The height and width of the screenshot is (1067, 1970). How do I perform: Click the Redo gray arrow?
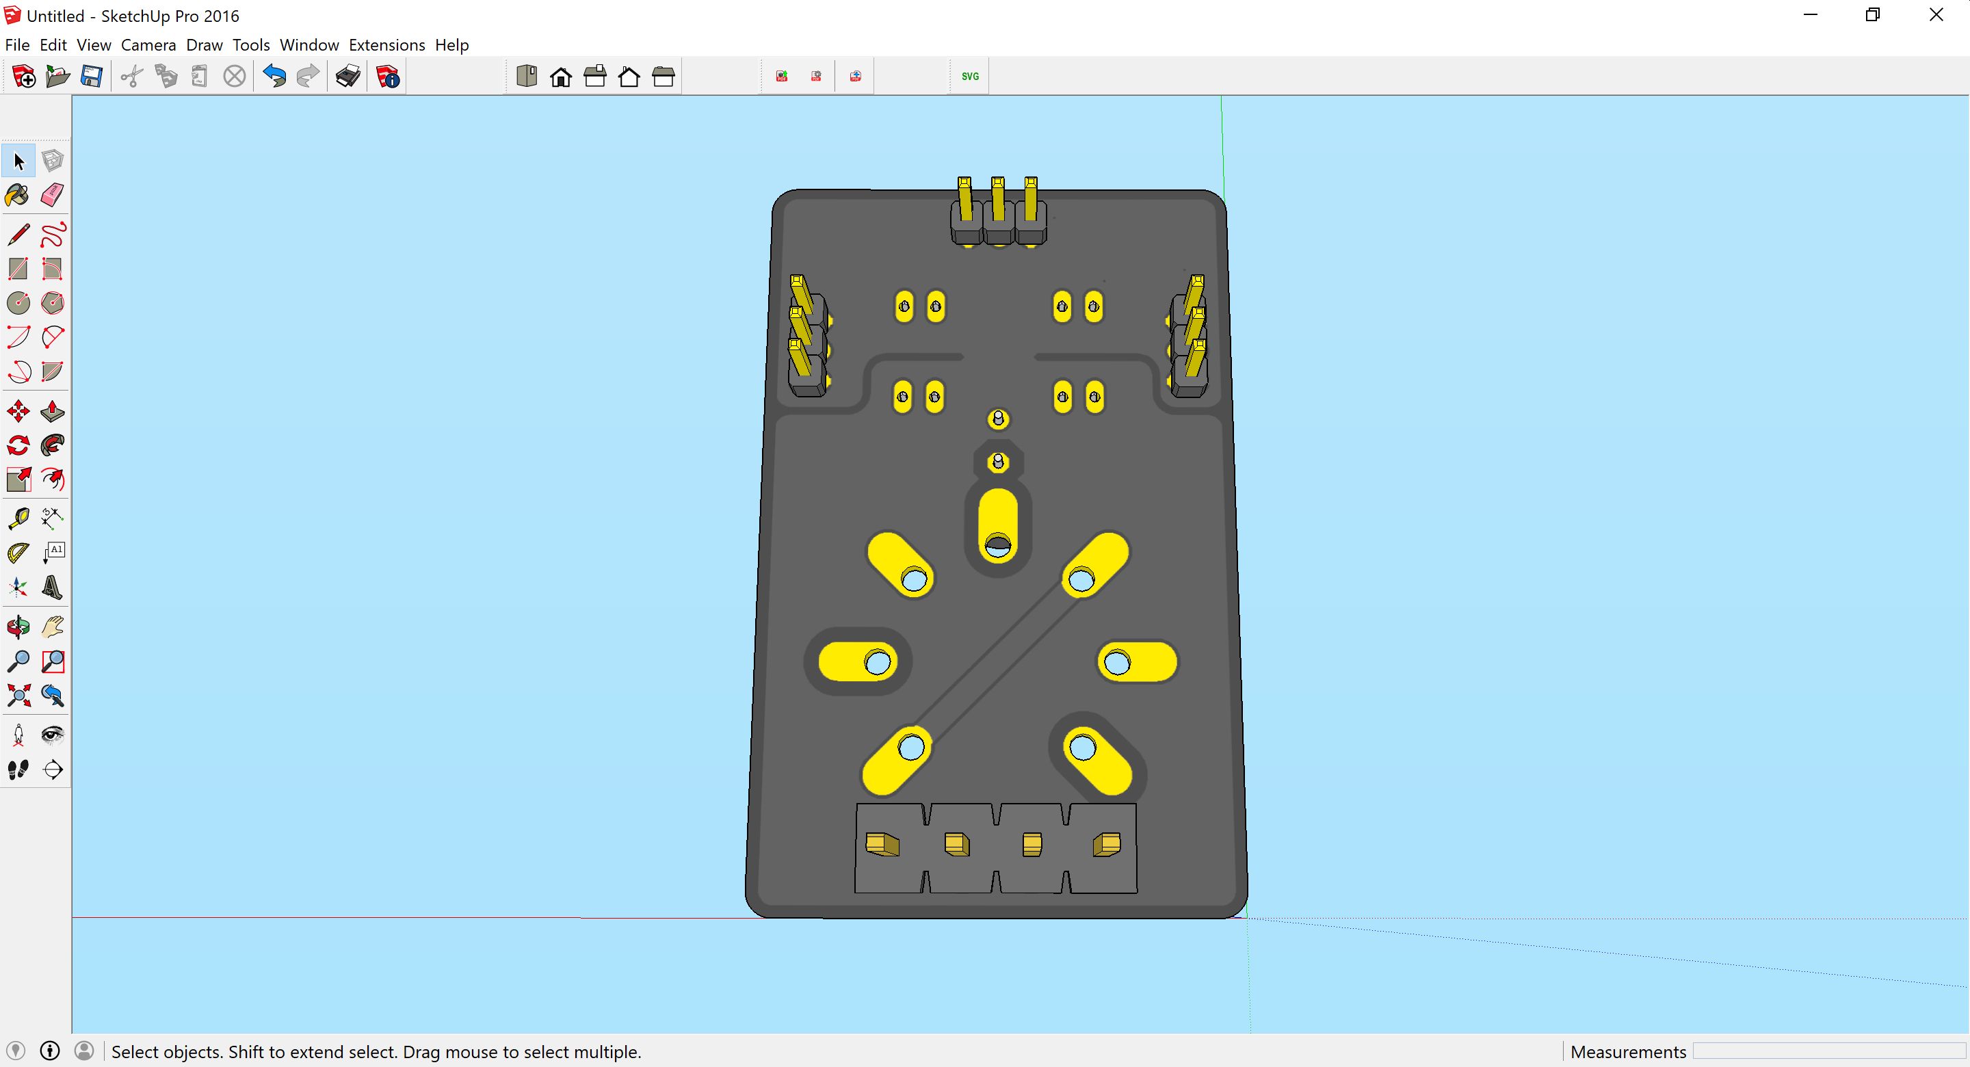pos(307,77)
